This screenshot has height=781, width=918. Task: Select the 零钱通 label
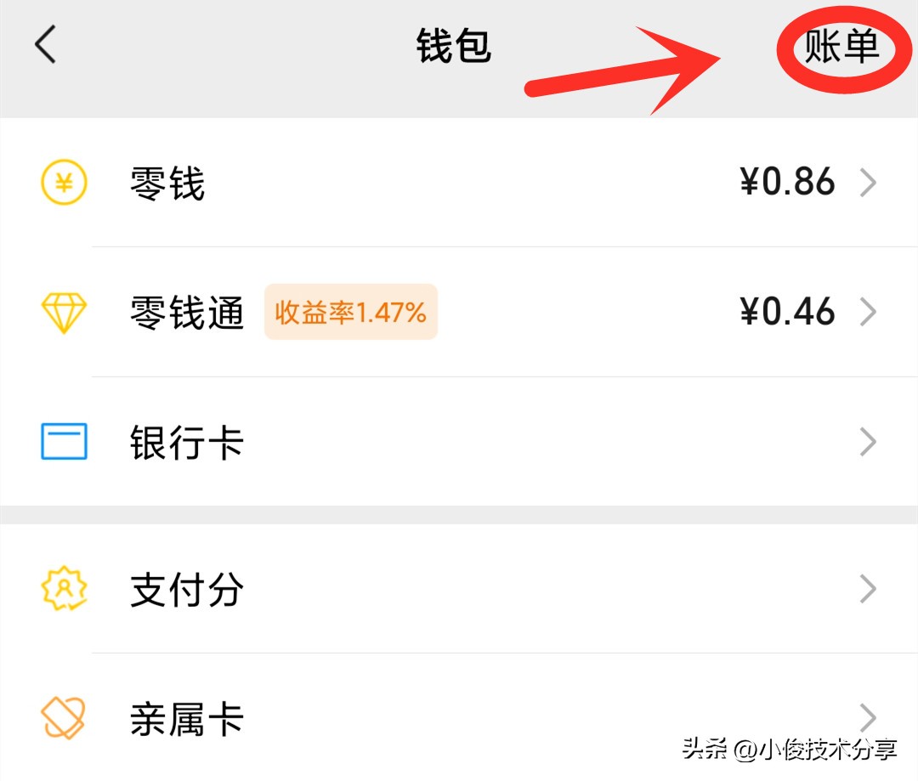187,312
